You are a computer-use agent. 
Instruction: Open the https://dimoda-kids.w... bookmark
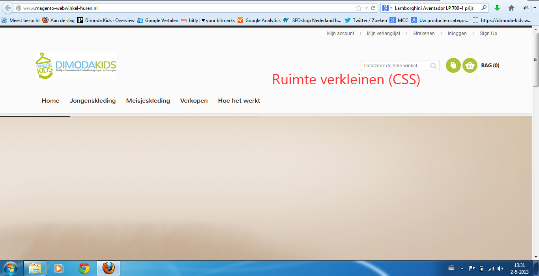point(502,20)
